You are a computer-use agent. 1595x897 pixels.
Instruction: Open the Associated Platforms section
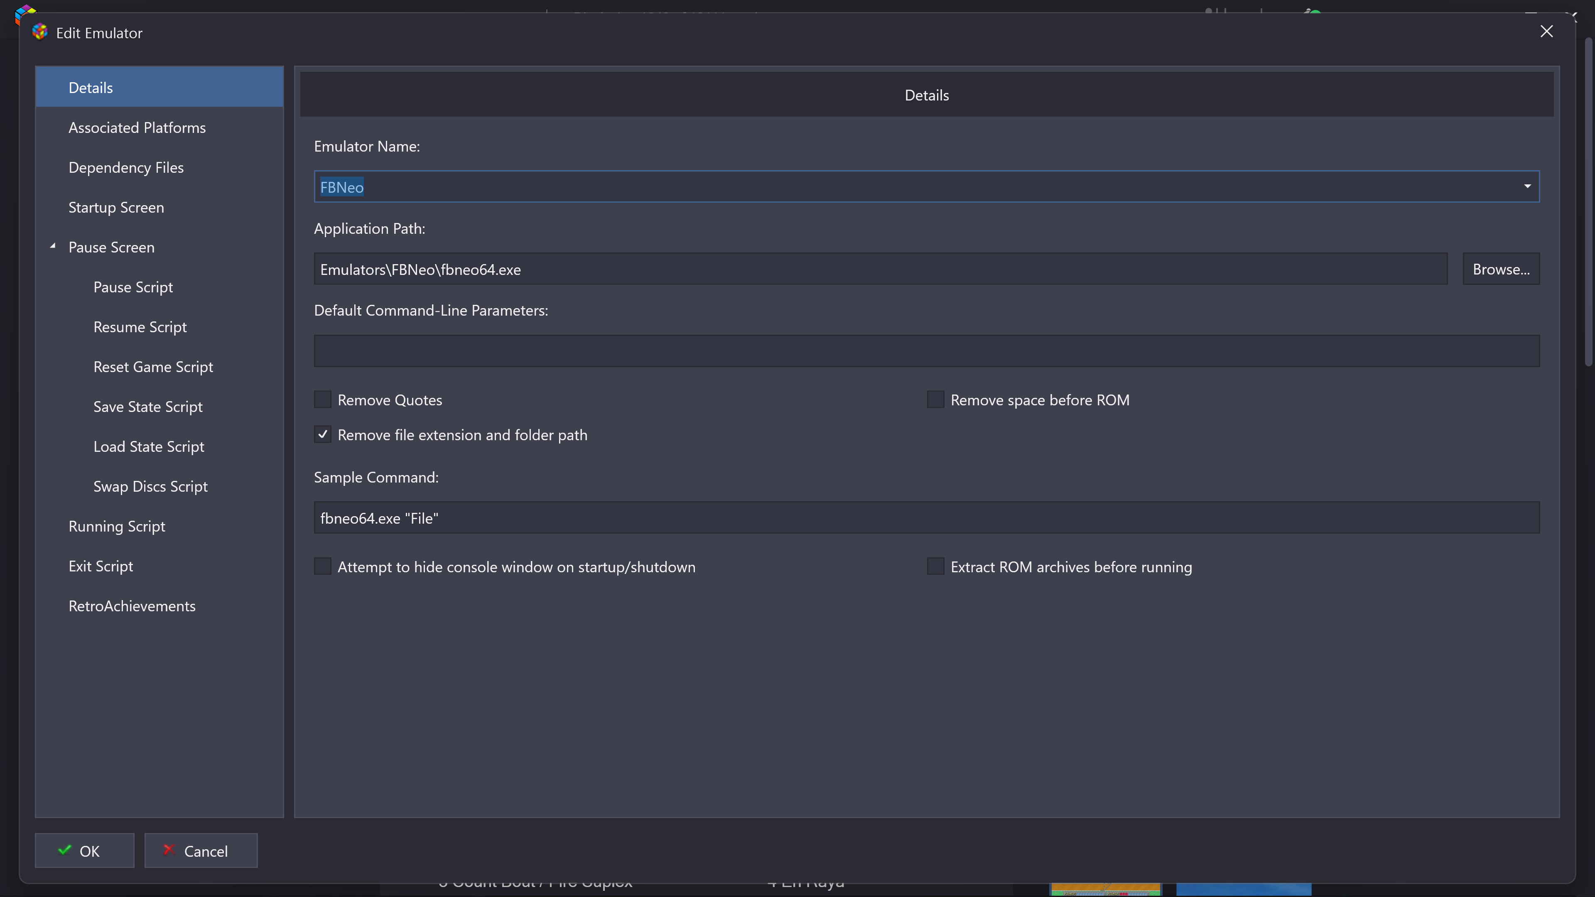[137, 127]
